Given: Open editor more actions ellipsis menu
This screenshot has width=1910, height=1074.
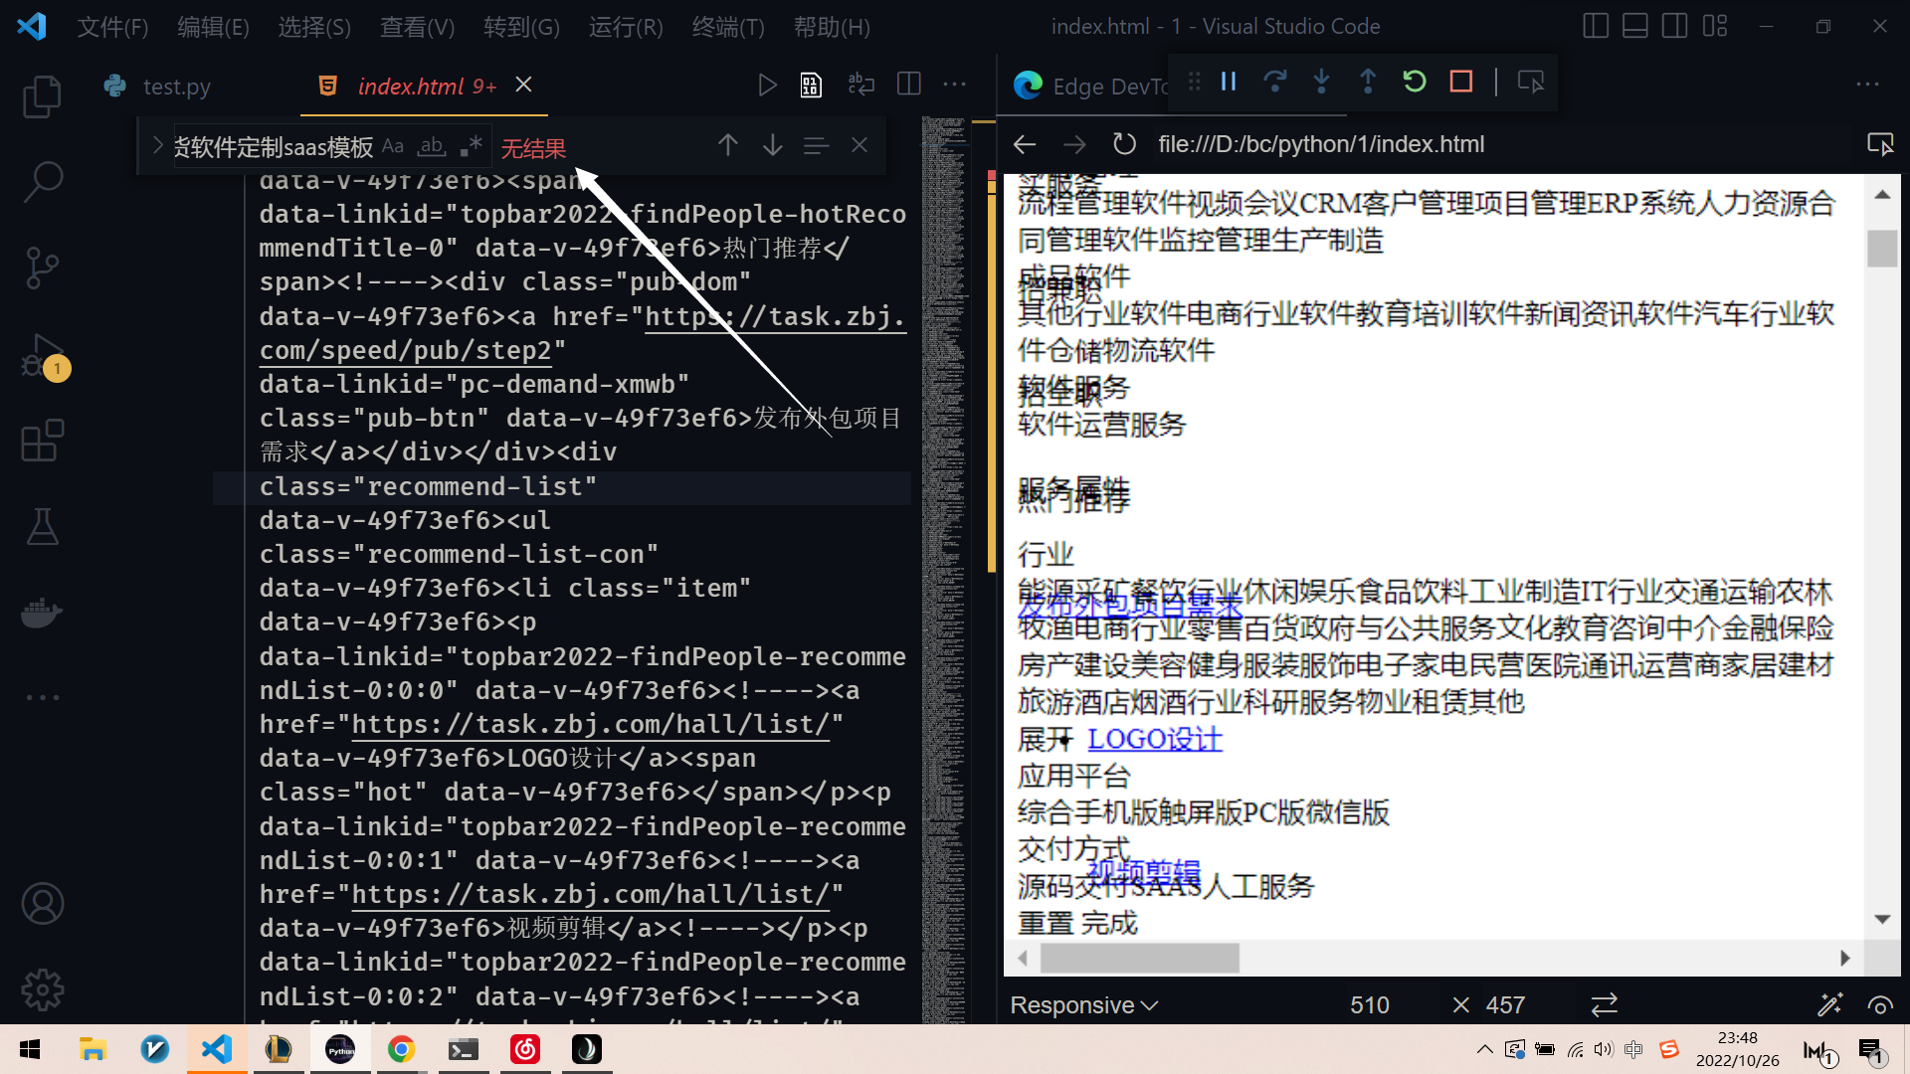Looking at the screenshot, I should [x=954, y=85].
